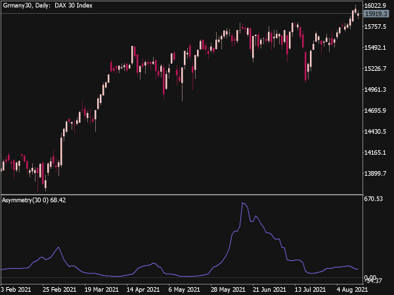
Task: Click the chart title Grmany30, Daily: DAX 30 Index
Action: point(47,5)
